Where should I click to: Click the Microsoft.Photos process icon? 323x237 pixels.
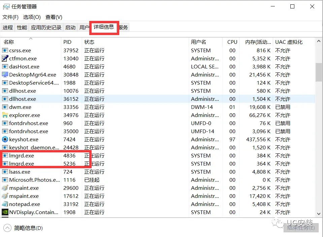[x=5, y=180]
